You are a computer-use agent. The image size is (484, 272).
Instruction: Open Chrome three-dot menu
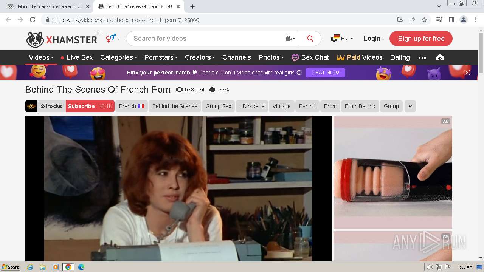pyautogui.click(x=476, y=20)
